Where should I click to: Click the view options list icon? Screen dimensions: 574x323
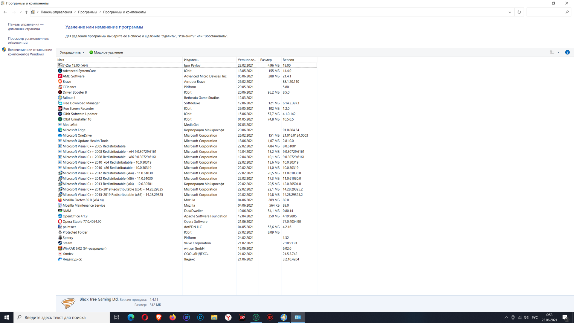552,52
